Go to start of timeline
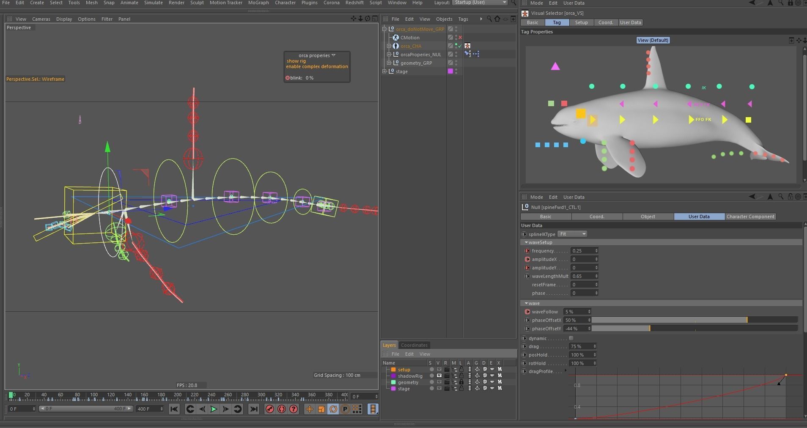807x428 pixels. pos(174,409)
